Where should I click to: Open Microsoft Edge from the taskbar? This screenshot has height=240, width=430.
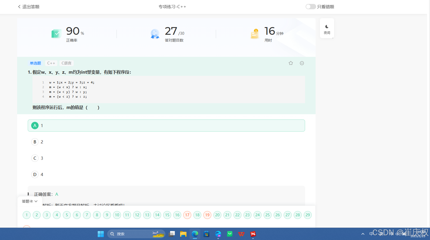[x=195, y=234]
